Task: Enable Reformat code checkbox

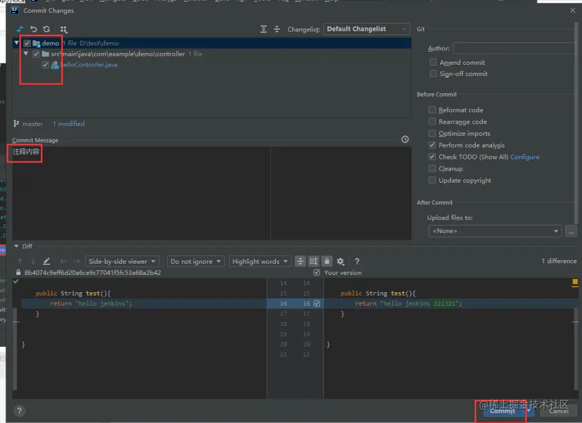Action: tap(432, 110)
